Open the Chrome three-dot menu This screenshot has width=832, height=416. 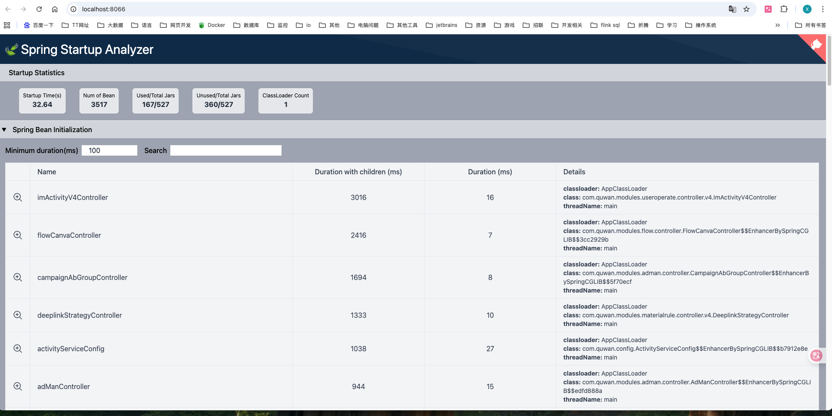[x=822, y=9]
